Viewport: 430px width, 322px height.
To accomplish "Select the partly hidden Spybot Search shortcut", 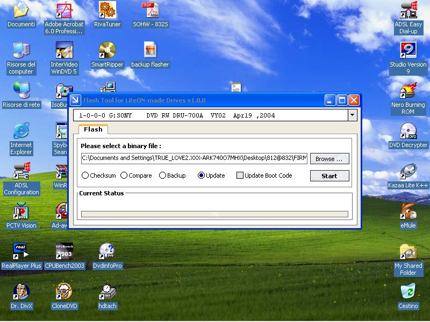I will pyautogui.click(x=62, y=130).
